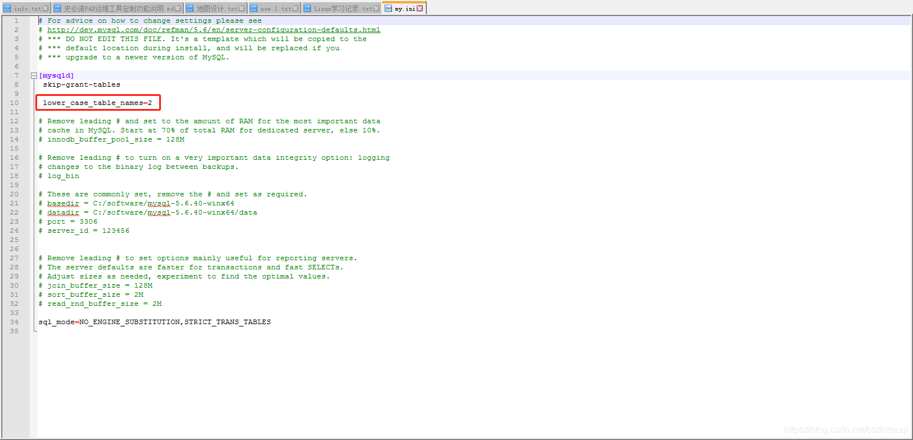Click the 'DO NOT EDIT THIS FILE' comment line

203,39
